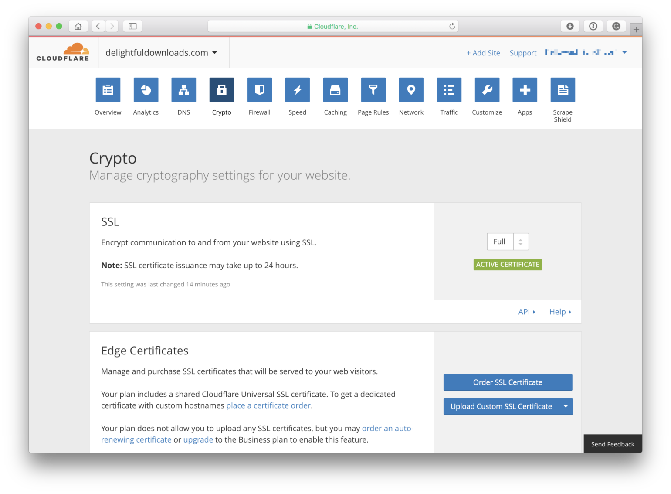Open the Crypto settings icon
Image resolution: width=671 pixels, height=494 pixels.
tap(221, 90)
